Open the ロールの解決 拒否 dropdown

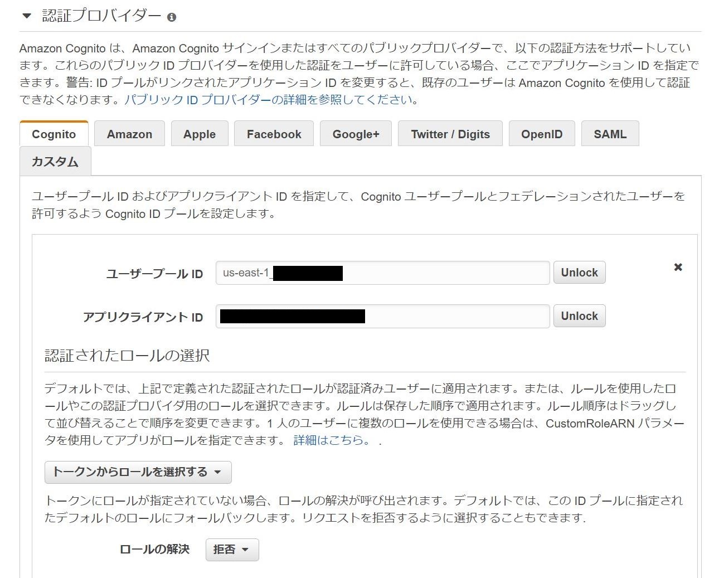coord(232,550)
